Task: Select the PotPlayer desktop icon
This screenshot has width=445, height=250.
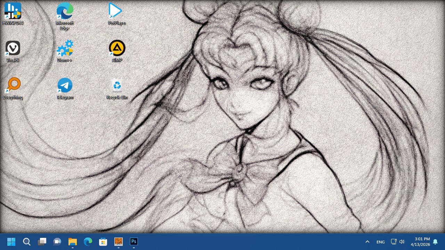Action: click(x=117, y=14)
